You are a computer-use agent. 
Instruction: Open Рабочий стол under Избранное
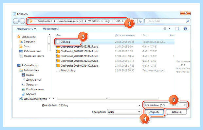click(x=30, y=51)
